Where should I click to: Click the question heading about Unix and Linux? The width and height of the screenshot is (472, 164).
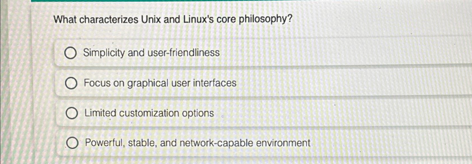coord(173,20)
